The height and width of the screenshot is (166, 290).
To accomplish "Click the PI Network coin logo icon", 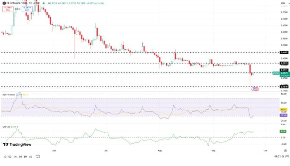I will tap(4, 3).
